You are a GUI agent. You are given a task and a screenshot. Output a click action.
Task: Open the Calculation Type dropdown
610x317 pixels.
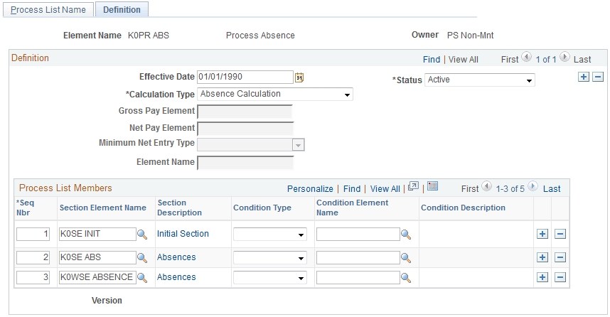(x=275, y=94)
